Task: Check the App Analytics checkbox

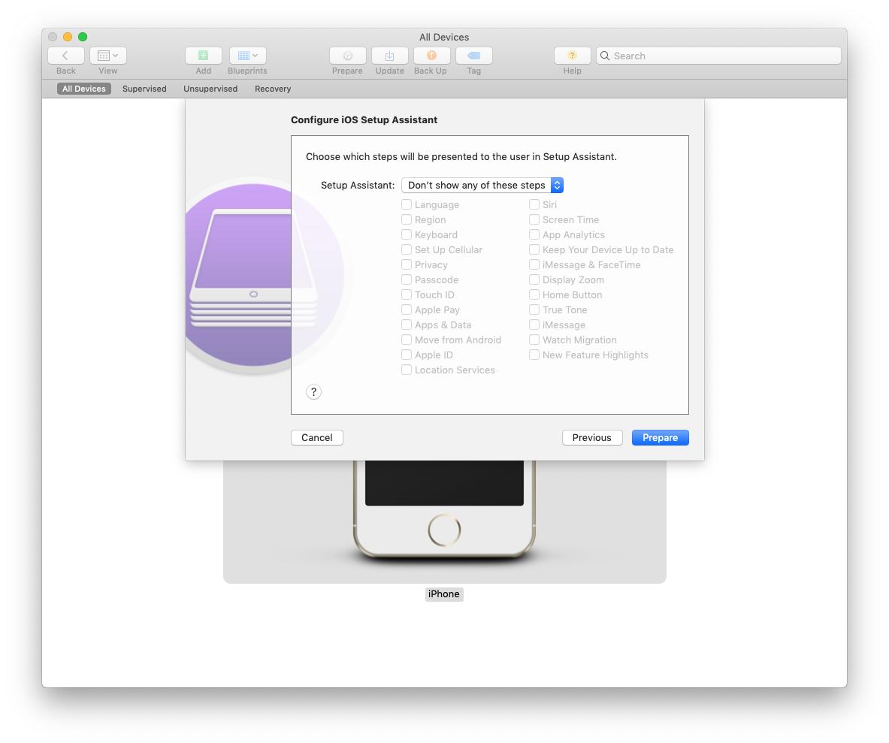Action: point(534,234)
